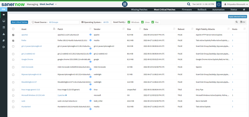Toggle the Linux asset family checkbox
The image size is (249, 117).
[x=143, y=22]
